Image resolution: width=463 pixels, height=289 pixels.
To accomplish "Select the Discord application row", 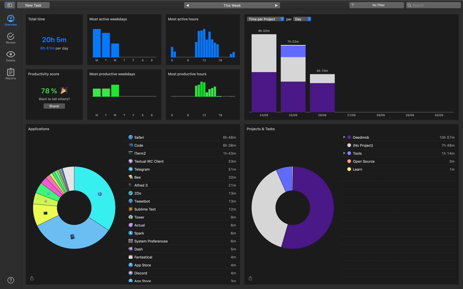I will pos(181,273).
